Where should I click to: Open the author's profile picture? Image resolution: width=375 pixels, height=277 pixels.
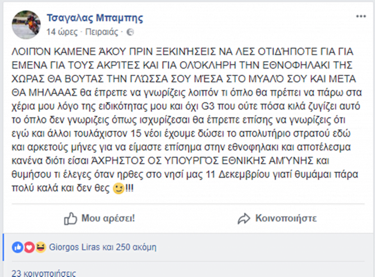tap(26, 25)
